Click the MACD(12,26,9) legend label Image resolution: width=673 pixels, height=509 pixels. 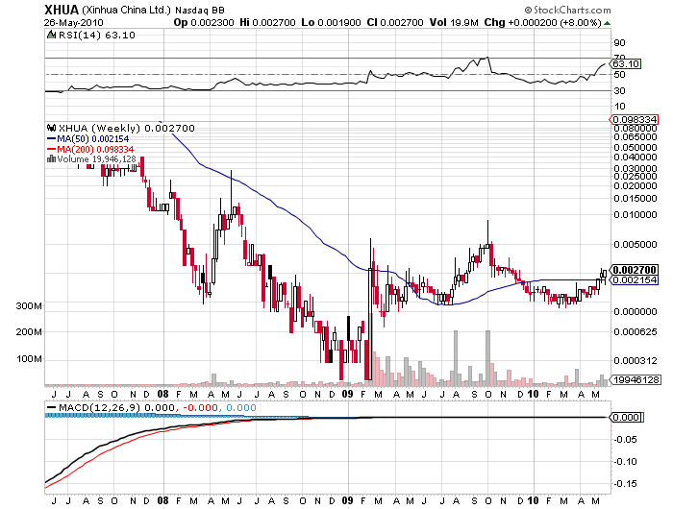[x=100, y=408]
